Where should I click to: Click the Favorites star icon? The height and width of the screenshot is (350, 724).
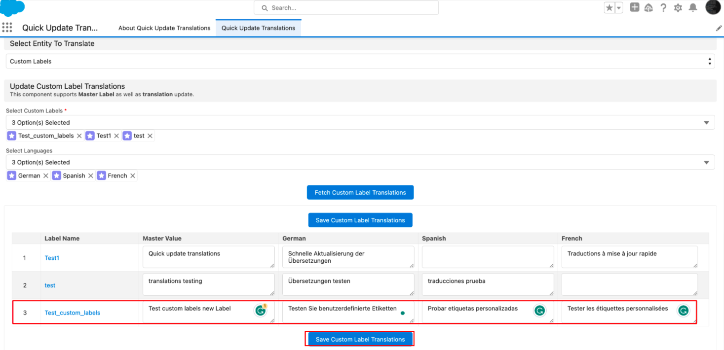coord(610,8)
